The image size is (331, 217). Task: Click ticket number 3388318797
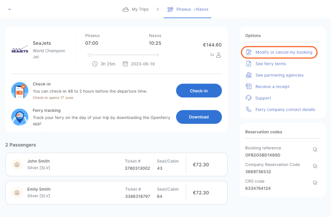[x=137, y=196]
